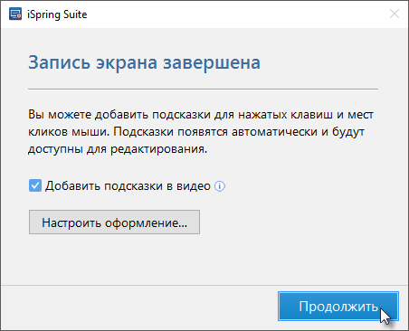Image resolution: width=409 pixels, height=331 pixels.
Task: Click the 'Запись экрана завершена' heading
Action: tap(144, 62)
